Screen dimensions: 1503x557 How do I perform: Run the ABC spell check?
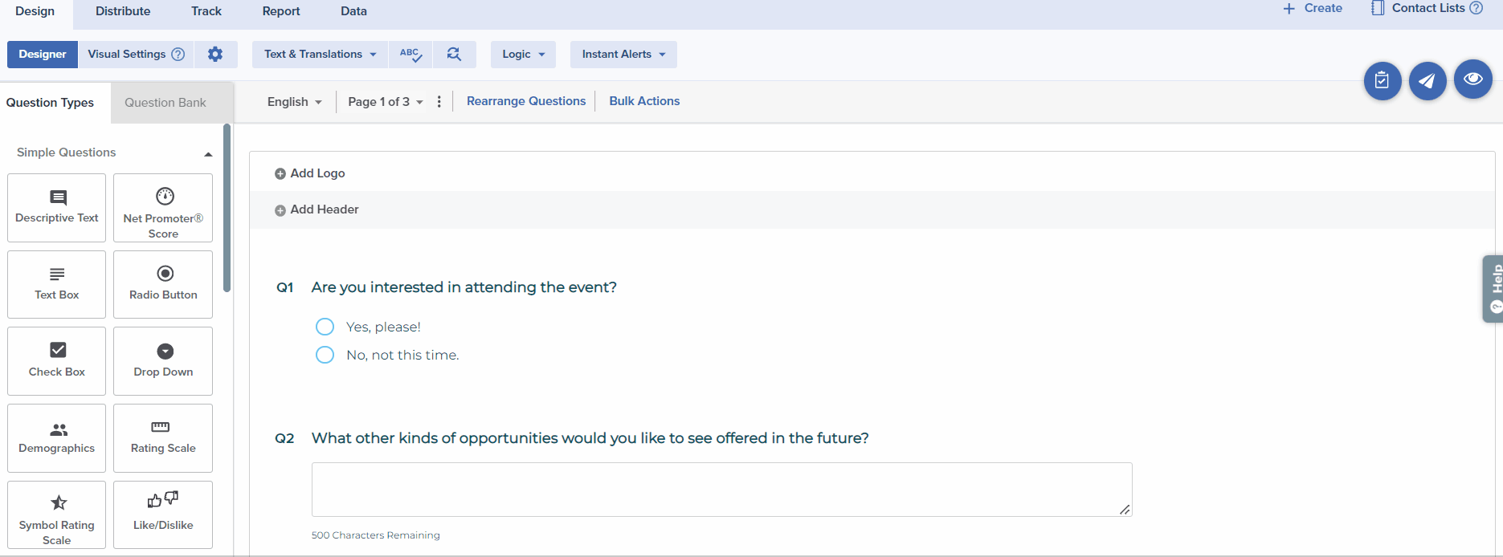(x=410, y=54)
